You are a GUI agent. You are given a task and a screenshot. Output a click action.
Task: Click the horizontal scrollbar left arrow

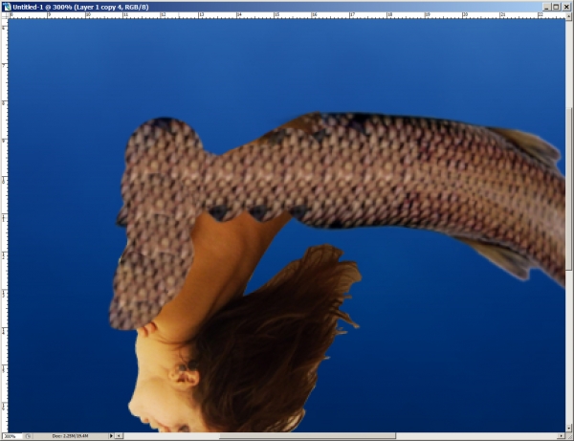click(x=119, y=436)
